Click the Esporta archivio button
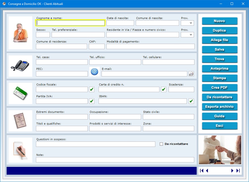The width and height of the screenshot is (249, 182). [220, 107]
